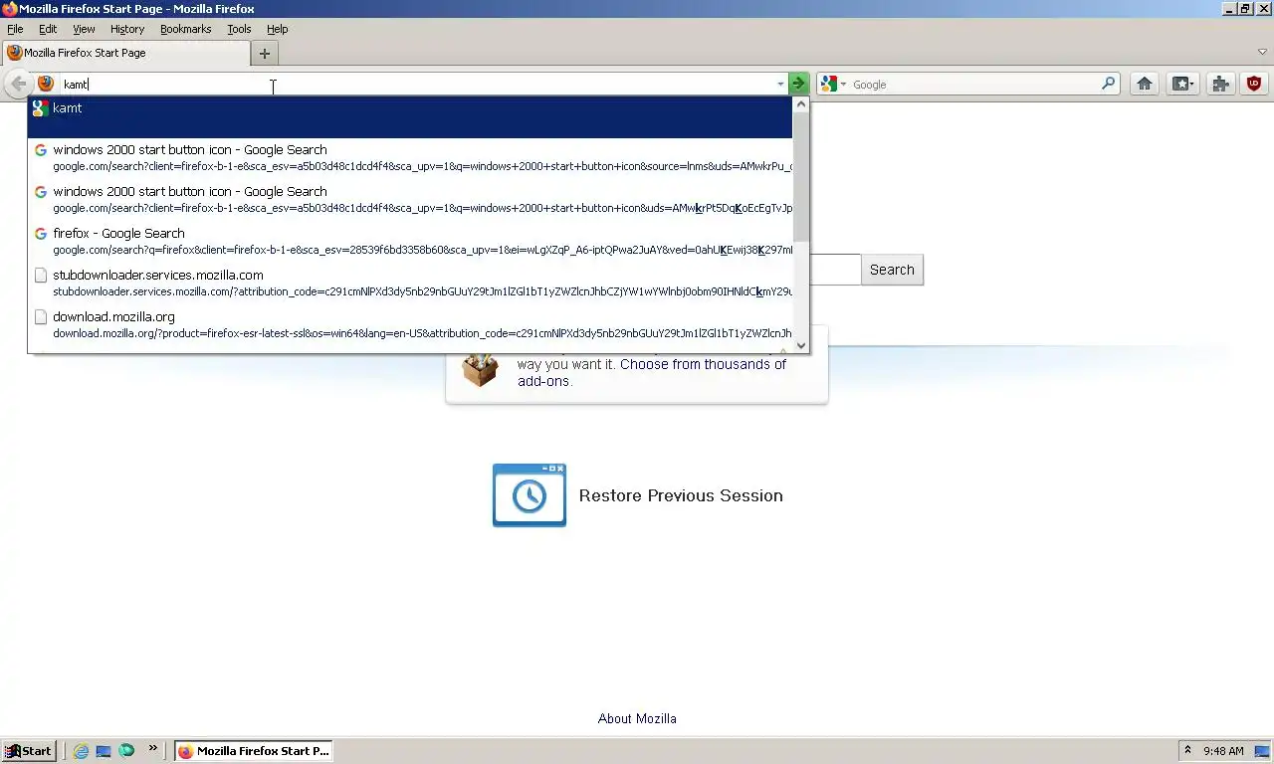This screenshot has width=1274, height=764.
Task: Select first windows 2000 start button icon result
Action: 410,158
